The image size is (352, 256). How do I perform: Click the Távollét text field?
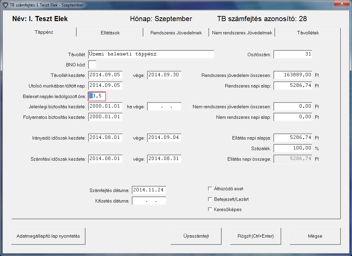pyautogui.click(x=151, y=54)
